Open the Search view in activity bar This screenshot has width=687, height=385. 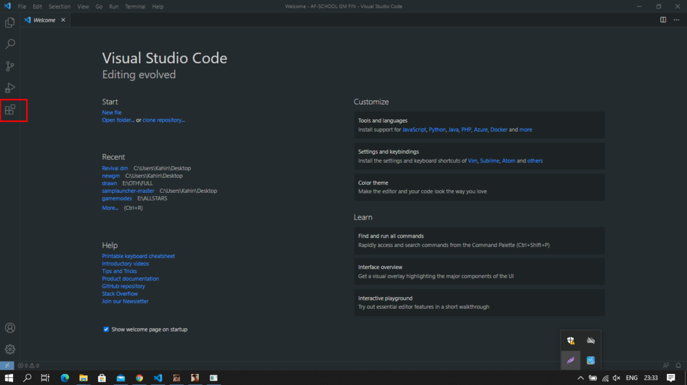(10, 44)
